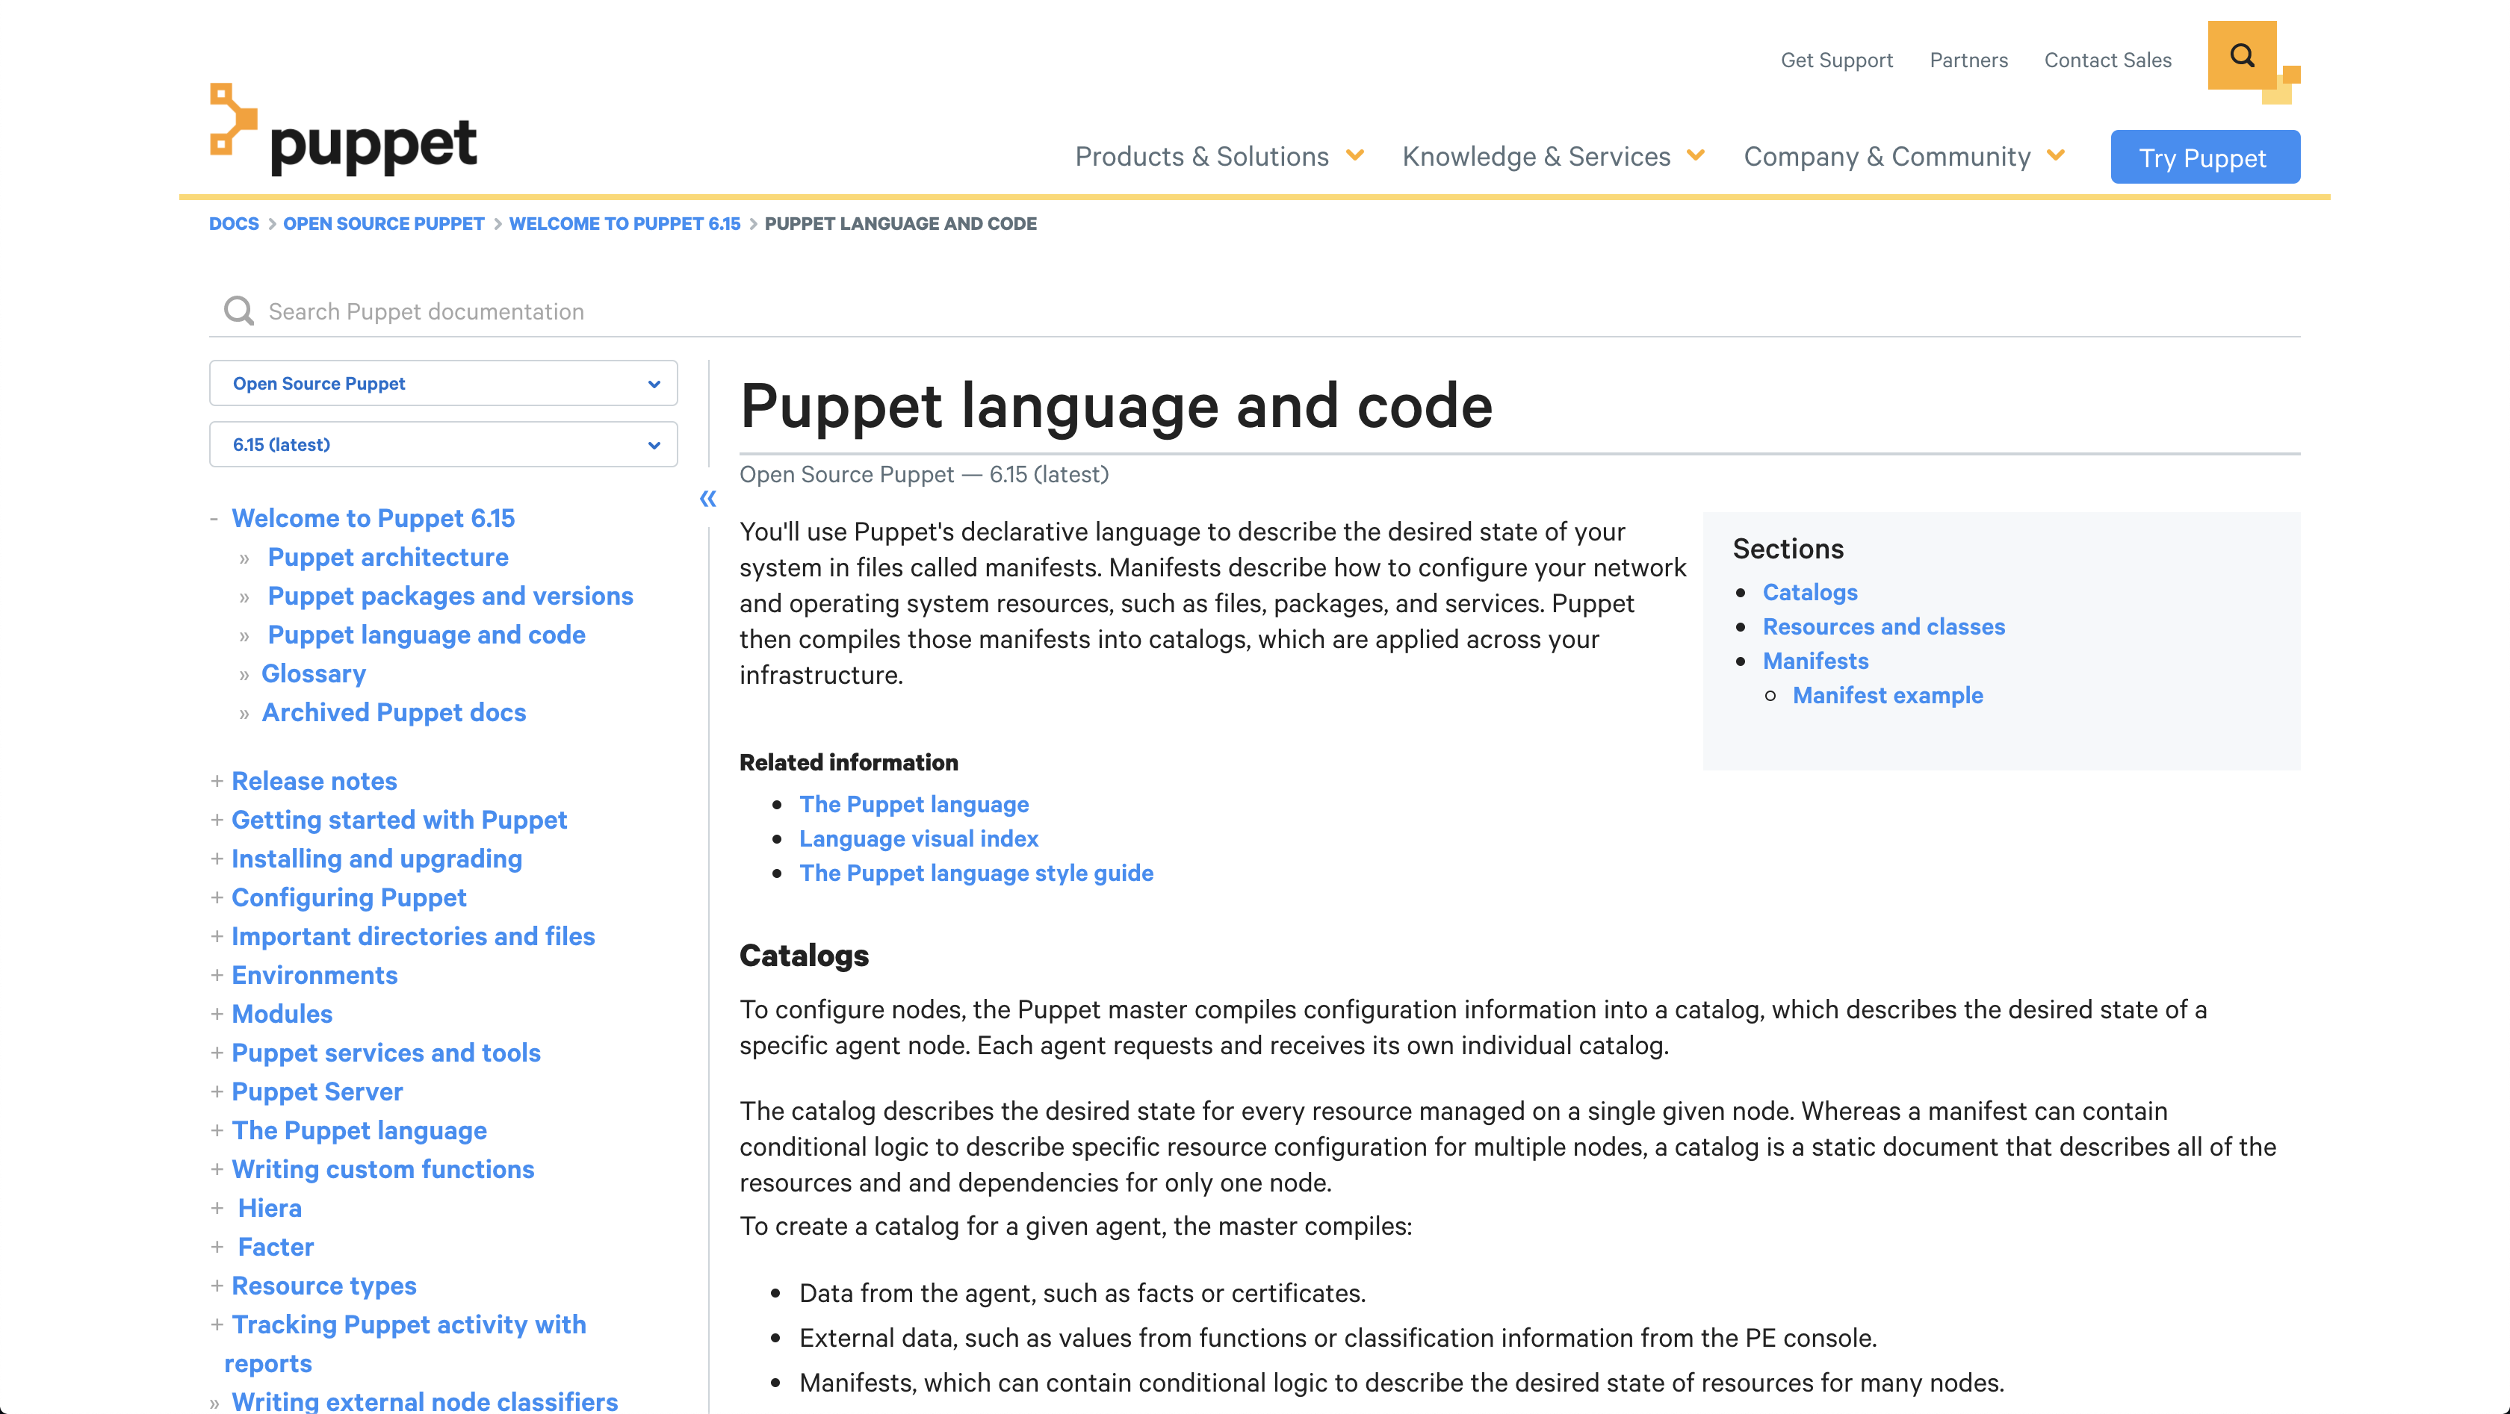Expand Release notes tree node
The height and width of the screenshot is (1414, 2510).
pos(217,781)
